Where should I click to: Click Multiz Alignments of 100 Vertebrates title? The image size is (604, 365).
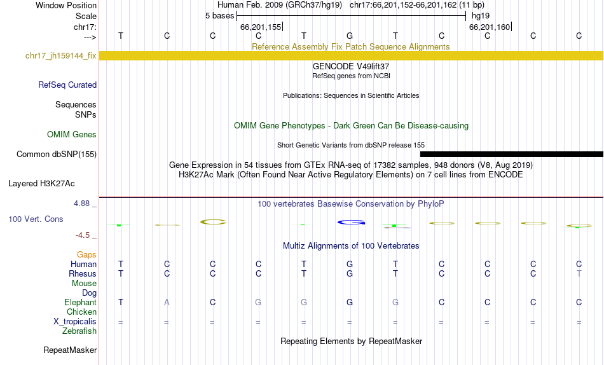[350, 246]
